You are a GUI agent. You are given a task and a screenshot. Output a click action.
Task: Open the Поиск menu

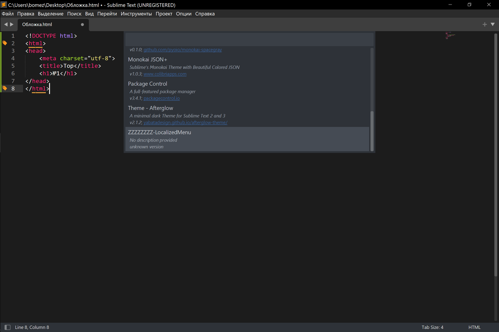point(74,14)
